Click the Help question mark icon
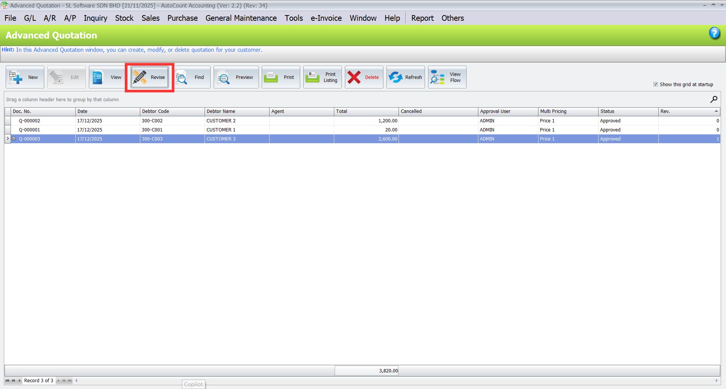 [x=714, y=33]
